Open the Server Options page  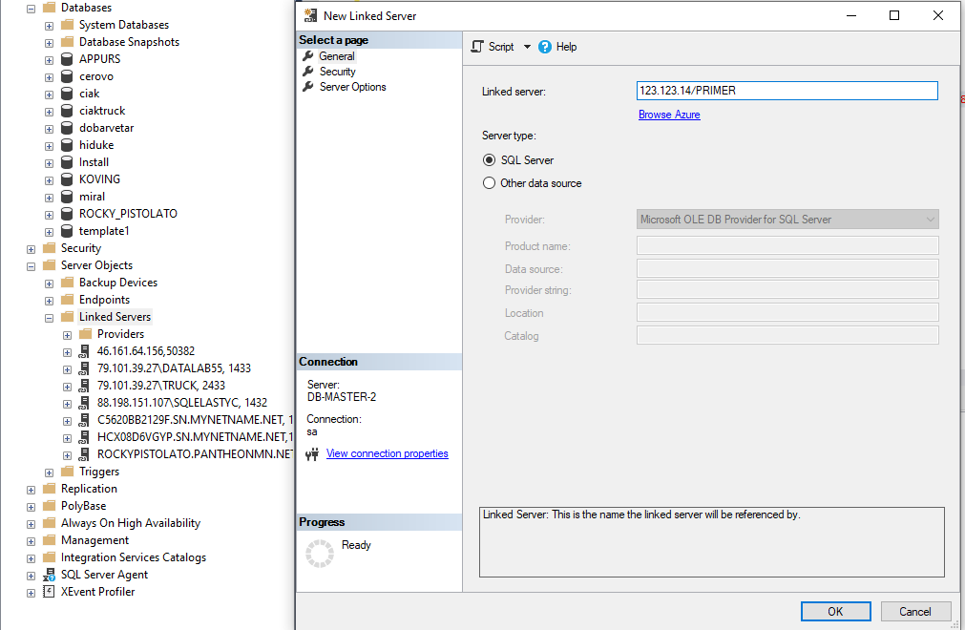click(x=352, y=87)
